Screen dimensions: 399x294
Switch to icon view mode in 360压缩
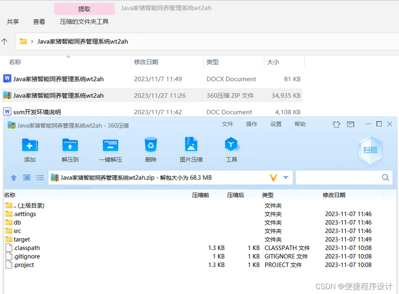click(26, 178)
